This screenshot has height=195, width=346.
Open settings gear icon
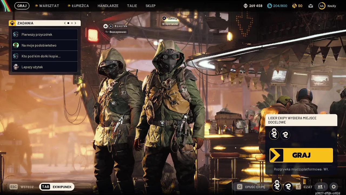pyautogui.click(x=334, y=187)
